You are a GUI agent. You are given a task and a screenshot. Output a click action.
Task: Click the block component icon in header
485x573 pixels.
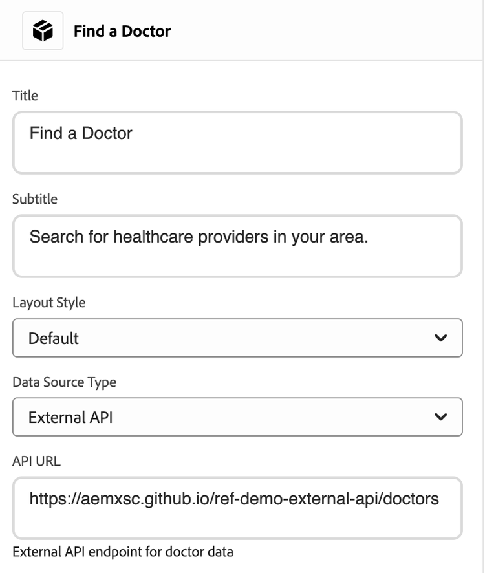coord(43,30)
